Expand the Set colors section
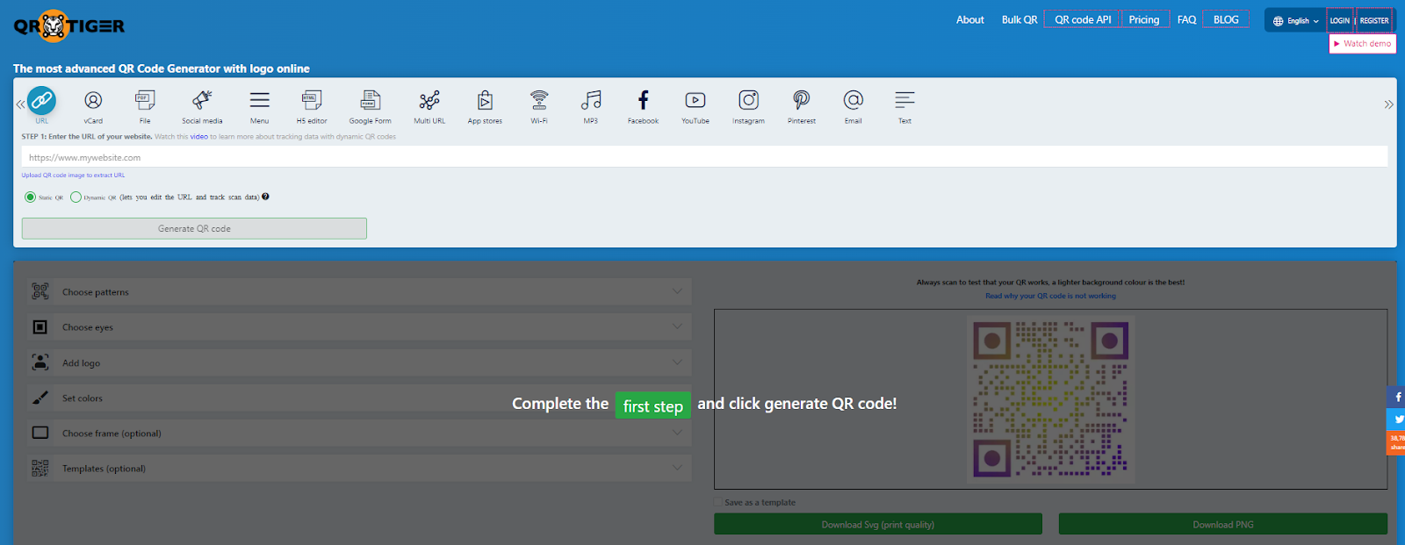 pyautogui.click(x=358, y=398)
